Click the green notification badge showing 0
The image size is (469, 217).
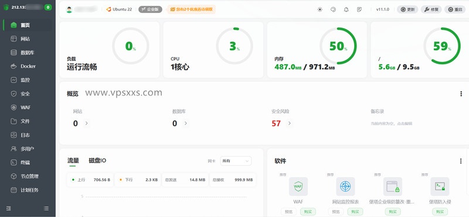(x=48, y=8)
